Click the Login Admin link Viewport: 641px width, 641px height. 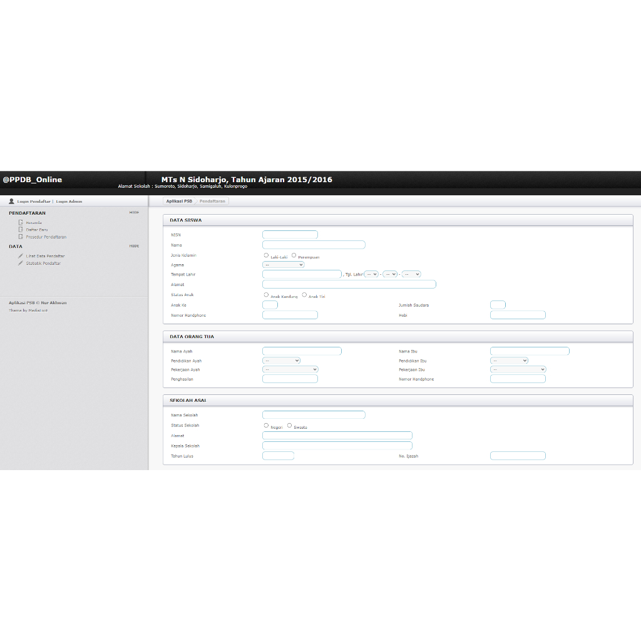pyautogui.click(x=69, y=202)
